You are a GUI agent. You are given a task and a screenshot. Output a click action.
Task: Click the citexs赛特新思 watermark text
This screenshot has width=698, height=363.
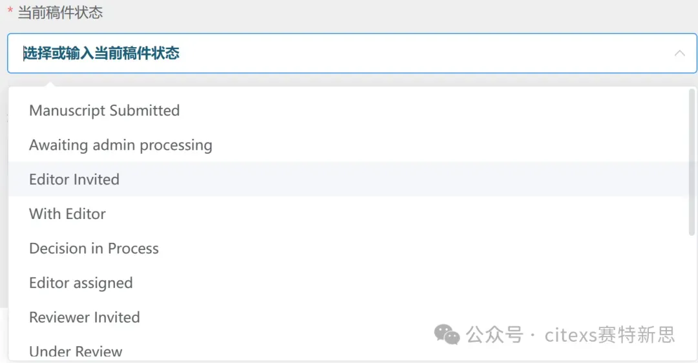[x=610, y=335]
